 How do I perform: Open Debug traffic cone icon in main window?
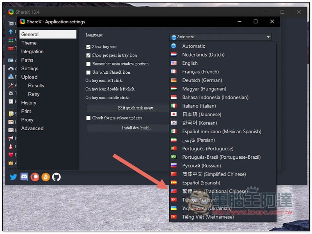pyautogui.click(x=11, y=147)
